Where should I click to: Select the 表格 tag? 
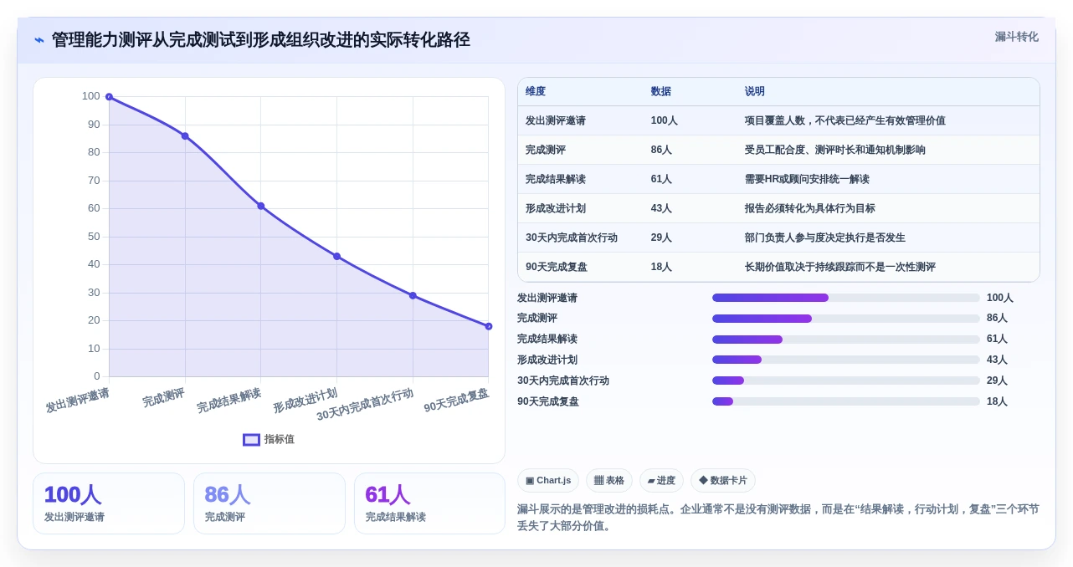pyautogui.click(x=609, y=480)
